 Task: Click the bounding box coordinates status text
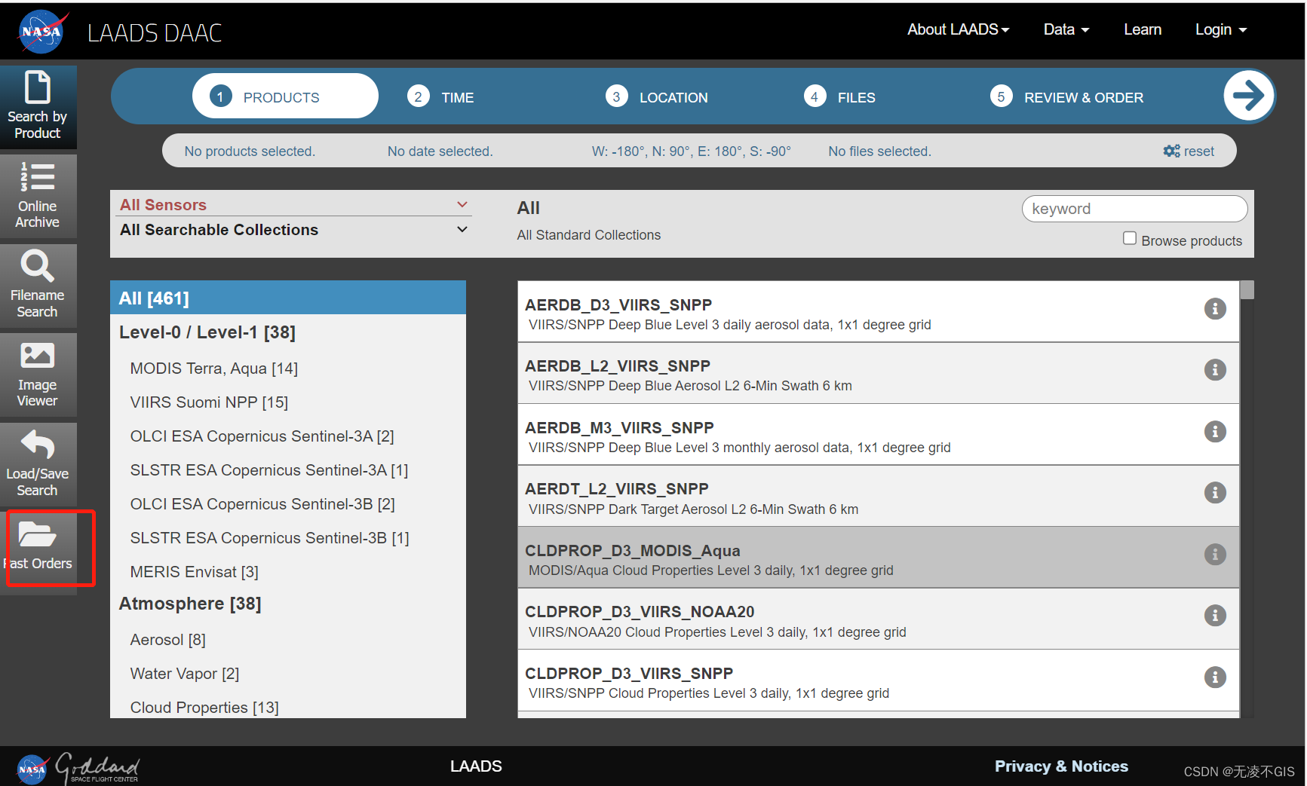point(691,151)
